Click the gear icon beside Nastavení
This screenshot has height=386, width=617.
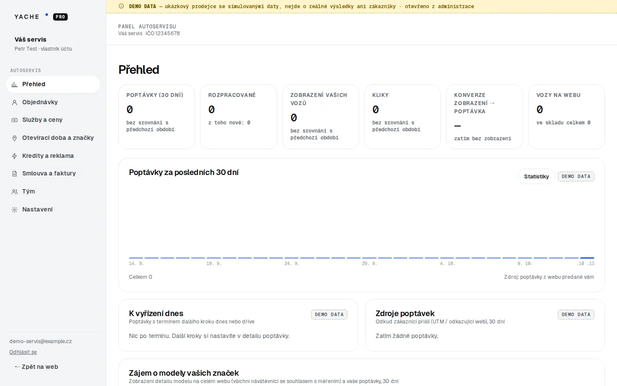click(15, 210)
